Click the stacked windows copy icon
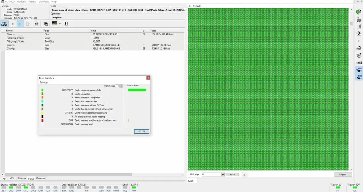 click(46, 24)
